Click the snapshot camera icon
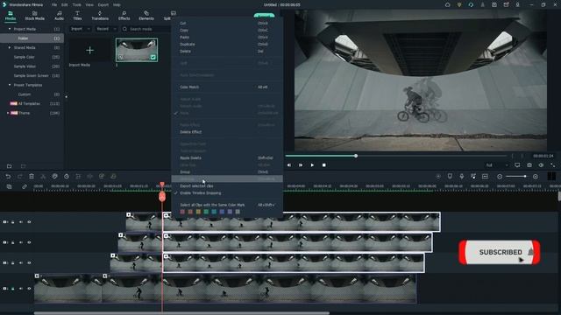The height and width of the screenshot is (315, 561). (x=529, y=165)
